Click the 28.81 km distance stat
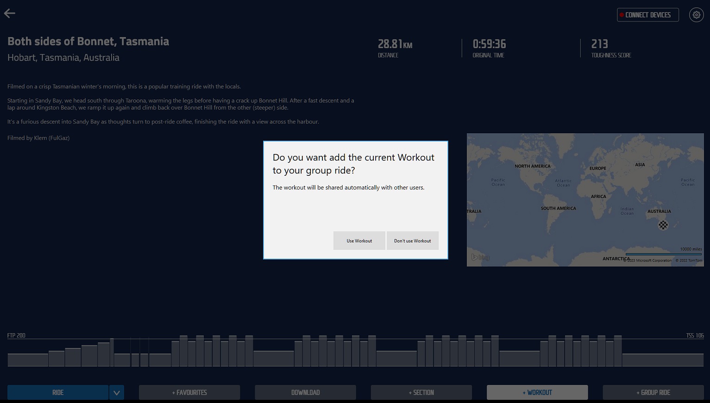 point(395,44)
